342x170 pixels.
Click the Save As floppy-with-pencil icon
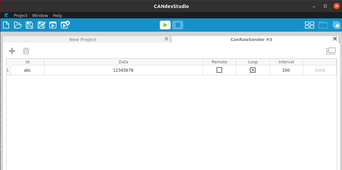click(x=41, y=25)
